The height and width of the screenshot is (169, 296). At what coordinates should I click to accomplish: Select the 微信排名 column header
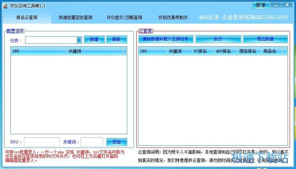[x=249, y=51]
